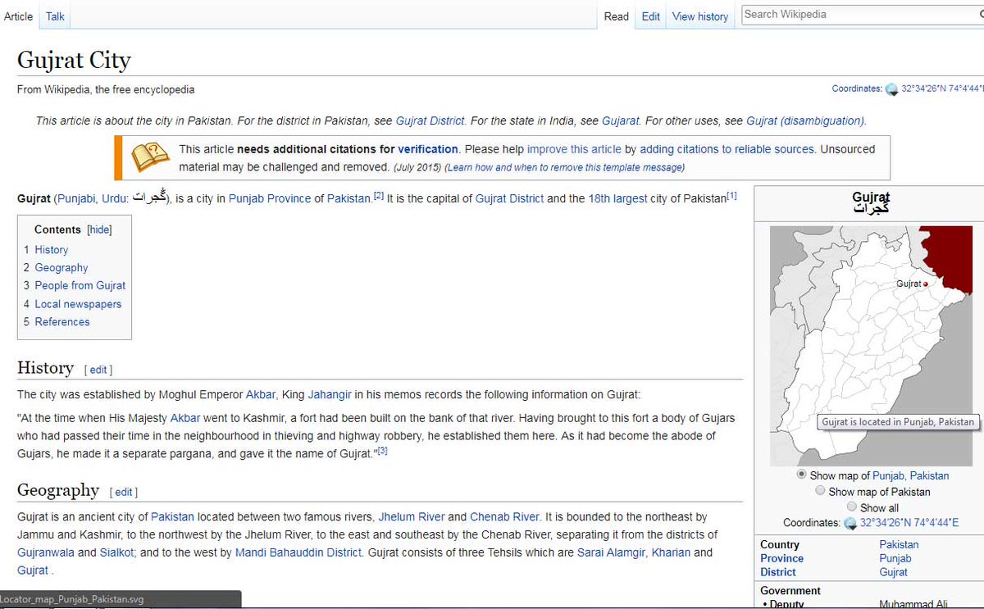This screenshot has height=609, width=984.
Task: Follow 'adding citations to reliable sources' link
Action: pyautogui.click(x=727, y=149)
